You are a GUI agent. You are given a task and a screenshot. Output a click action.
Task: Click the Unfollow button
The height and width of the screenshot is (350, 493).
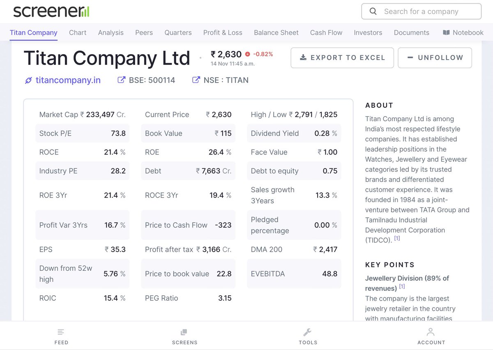coord(435,58)
